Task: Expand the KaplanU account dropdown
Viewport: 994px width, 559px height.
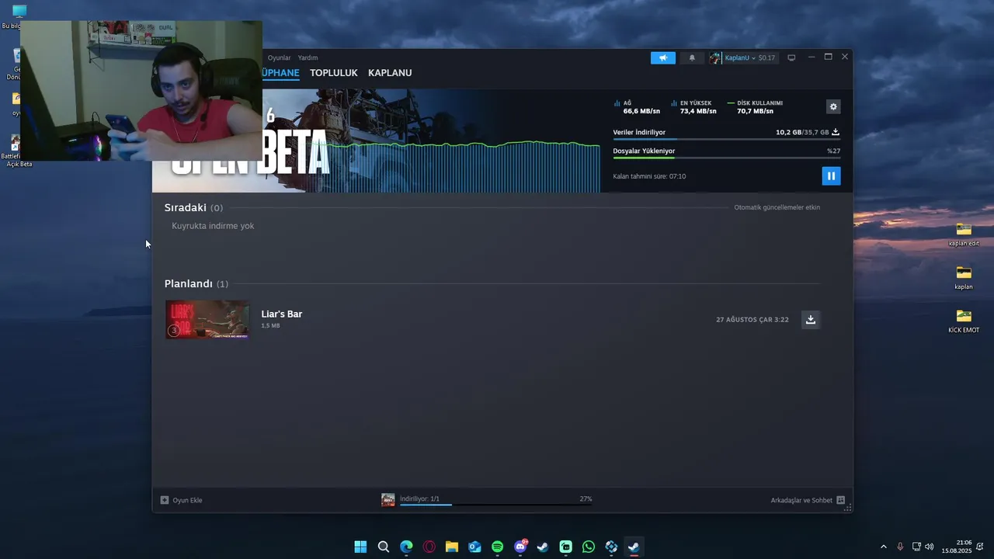Action: 740,58
